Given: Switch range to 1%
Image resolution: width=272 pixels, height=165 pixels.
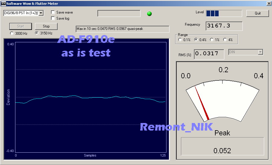Looking at the screenshot, I should click(212, 40).
